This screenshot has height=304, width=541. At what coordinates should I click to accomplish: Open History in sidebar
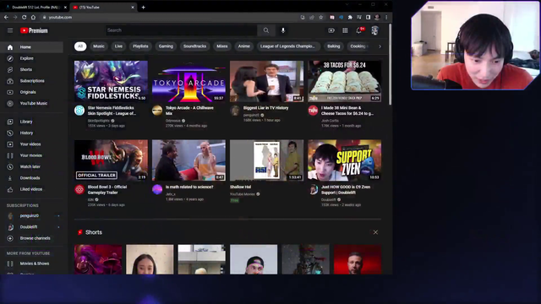[31, 133]
